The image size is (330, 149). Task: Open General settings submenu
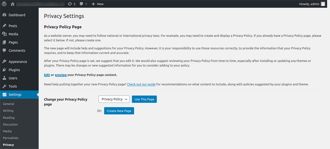point(8,104)
